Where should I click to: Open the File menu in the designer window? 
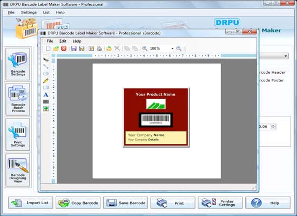point(50,41)
